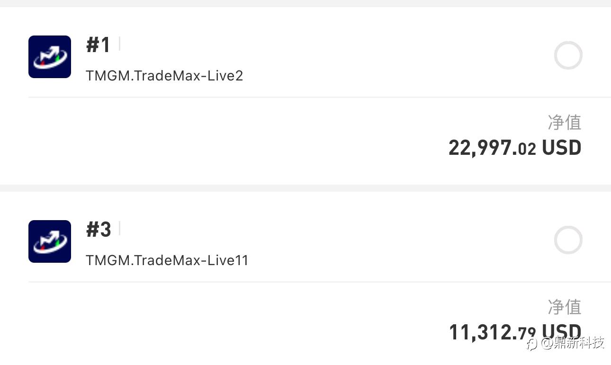Click the watermark logo beside 鼎新科技
611x365 pixels.
click(532, 344)
